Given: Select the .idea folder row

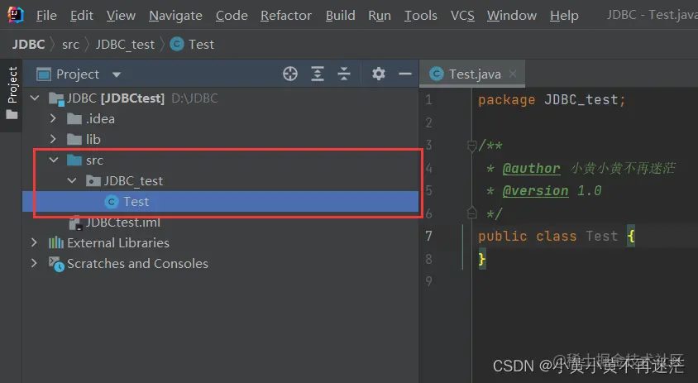Looking at the screenshot, I should coord(221,118).
